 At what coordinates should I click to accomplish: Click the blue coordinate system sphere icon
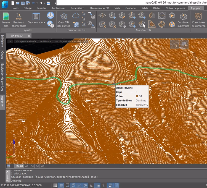51,15
